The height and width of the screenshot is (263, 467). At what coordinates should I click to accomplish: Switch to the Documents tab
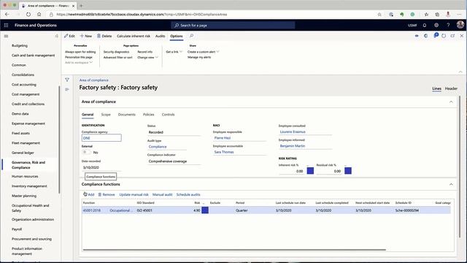126,115
